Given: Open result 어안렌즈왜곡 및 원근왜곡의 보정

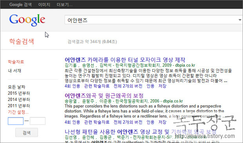Looking at the screenshot, I should [104, 95].
